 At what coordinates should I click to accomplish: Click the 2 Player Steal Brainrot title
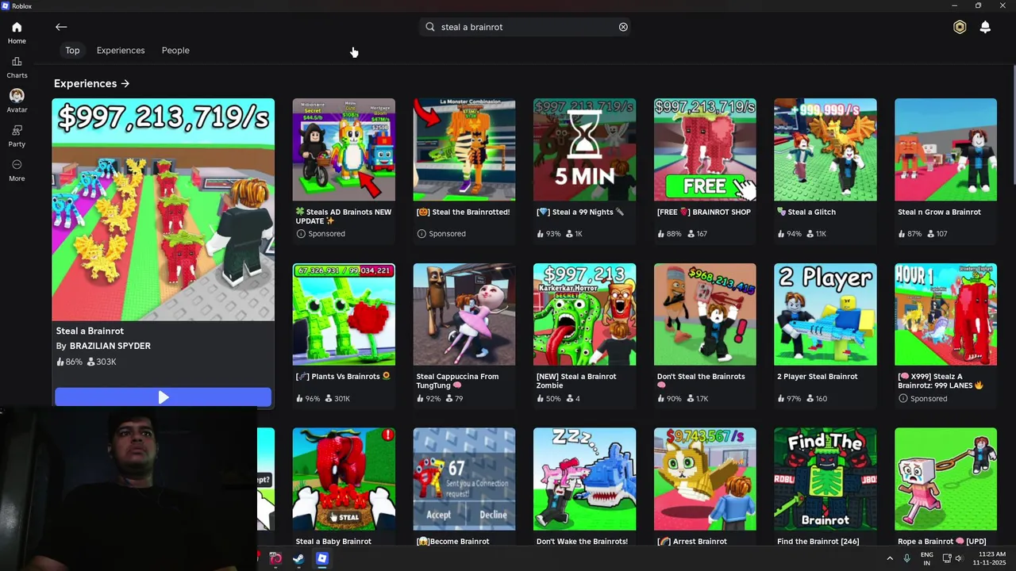(x=818, y=377)
